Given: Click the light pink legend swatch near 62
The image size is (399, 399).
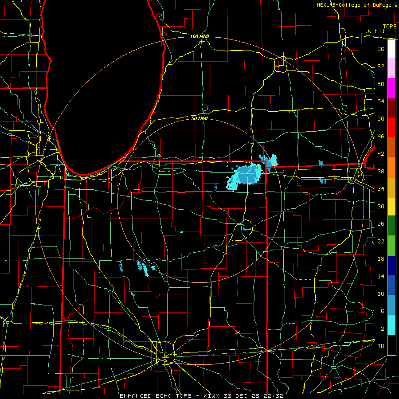Looking at the screenshot, I should [x=391, y=68].
